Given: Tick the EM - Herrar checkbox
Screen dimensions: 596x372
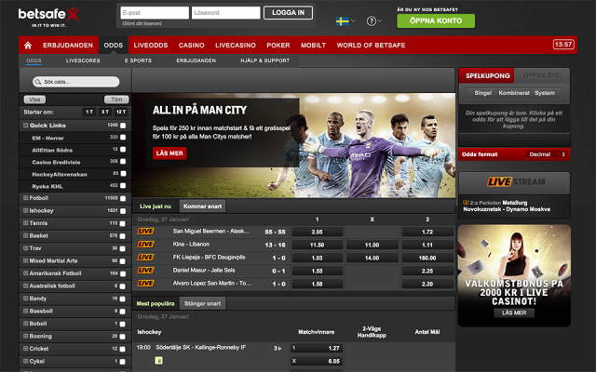Looking at the screenshot, I should [x=123, y=138].
